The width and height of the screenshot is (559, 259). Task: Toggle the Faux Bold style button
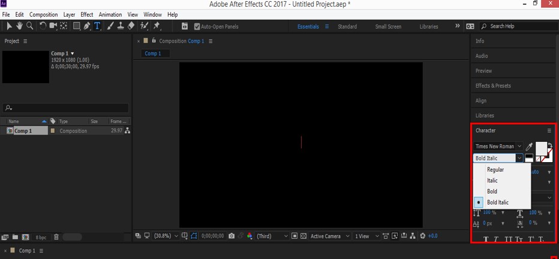(x=485, y=239)
